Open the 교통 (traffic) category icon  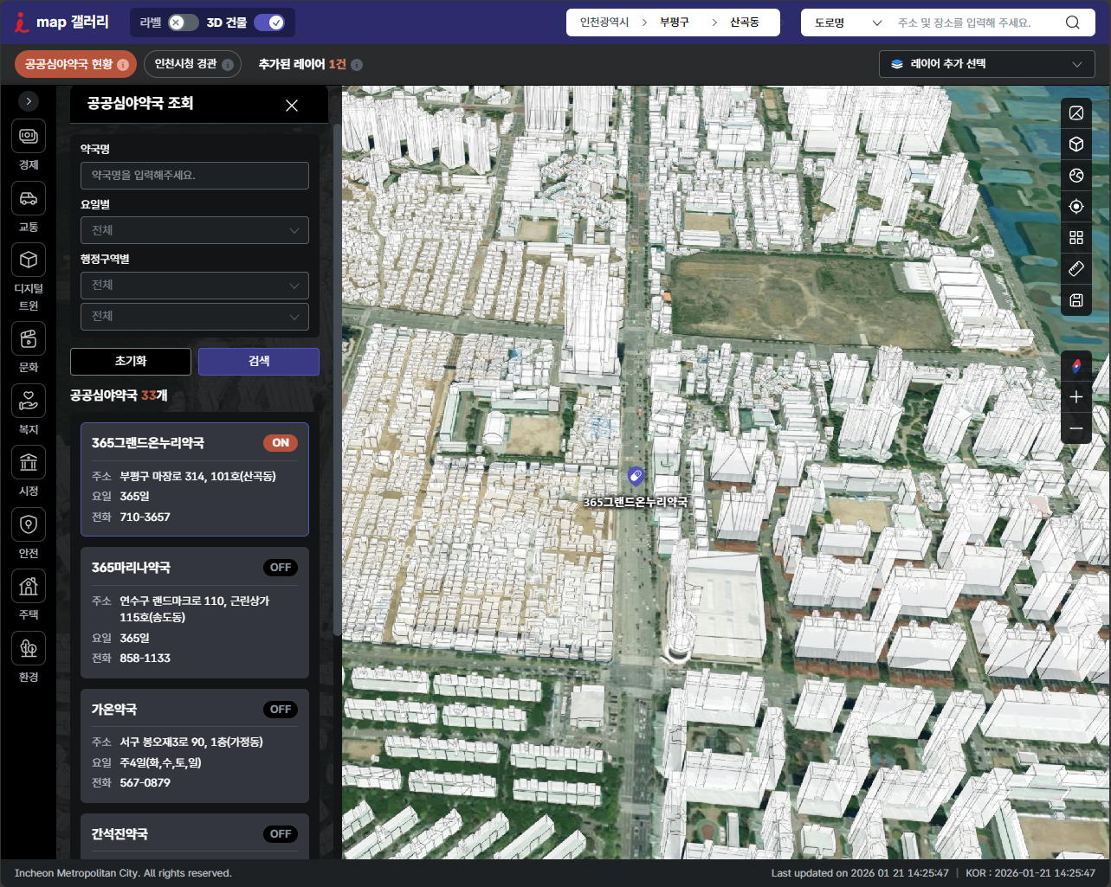[29, 199]
